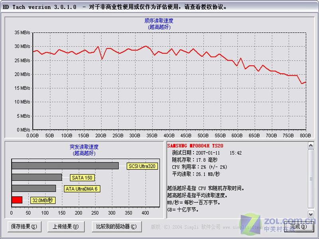Click the 保存结果(S) button
The height and width of the screenshot is (239, 319).
tap(24, 226)
